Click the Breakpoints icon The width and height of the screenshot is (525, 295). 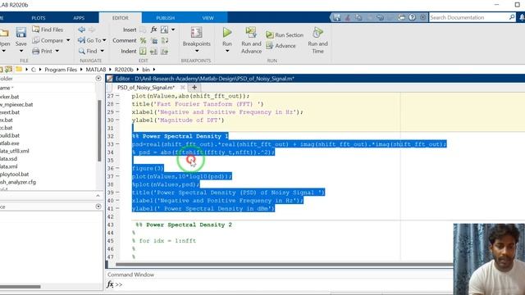pos(197,33)
